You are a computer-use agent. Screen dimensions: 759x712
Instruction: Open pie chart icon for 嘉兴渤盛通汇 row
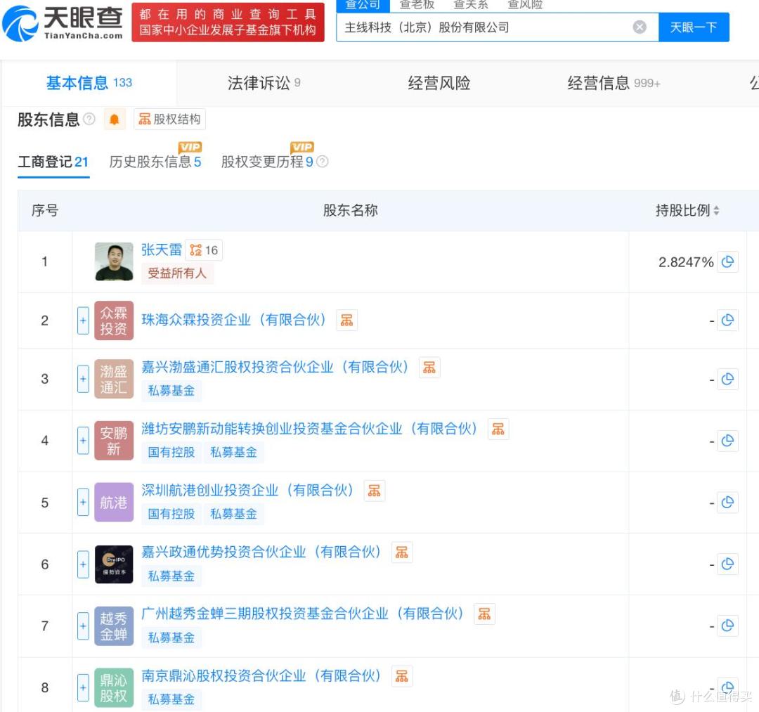(x=727, y=379)
